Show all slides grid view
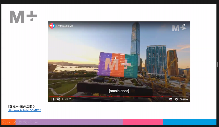The image size is (219, 127). coord(20,122)
